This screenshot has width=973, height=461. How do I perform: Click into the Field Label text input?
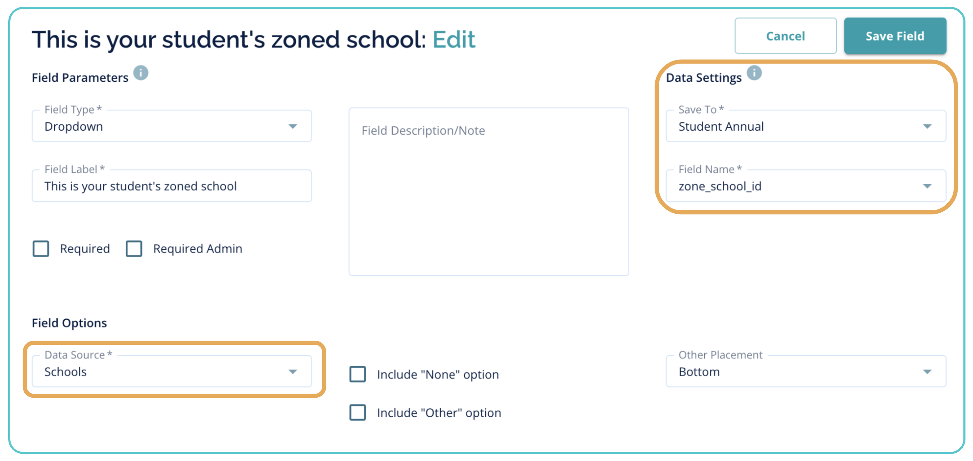(x=172, y=186)
